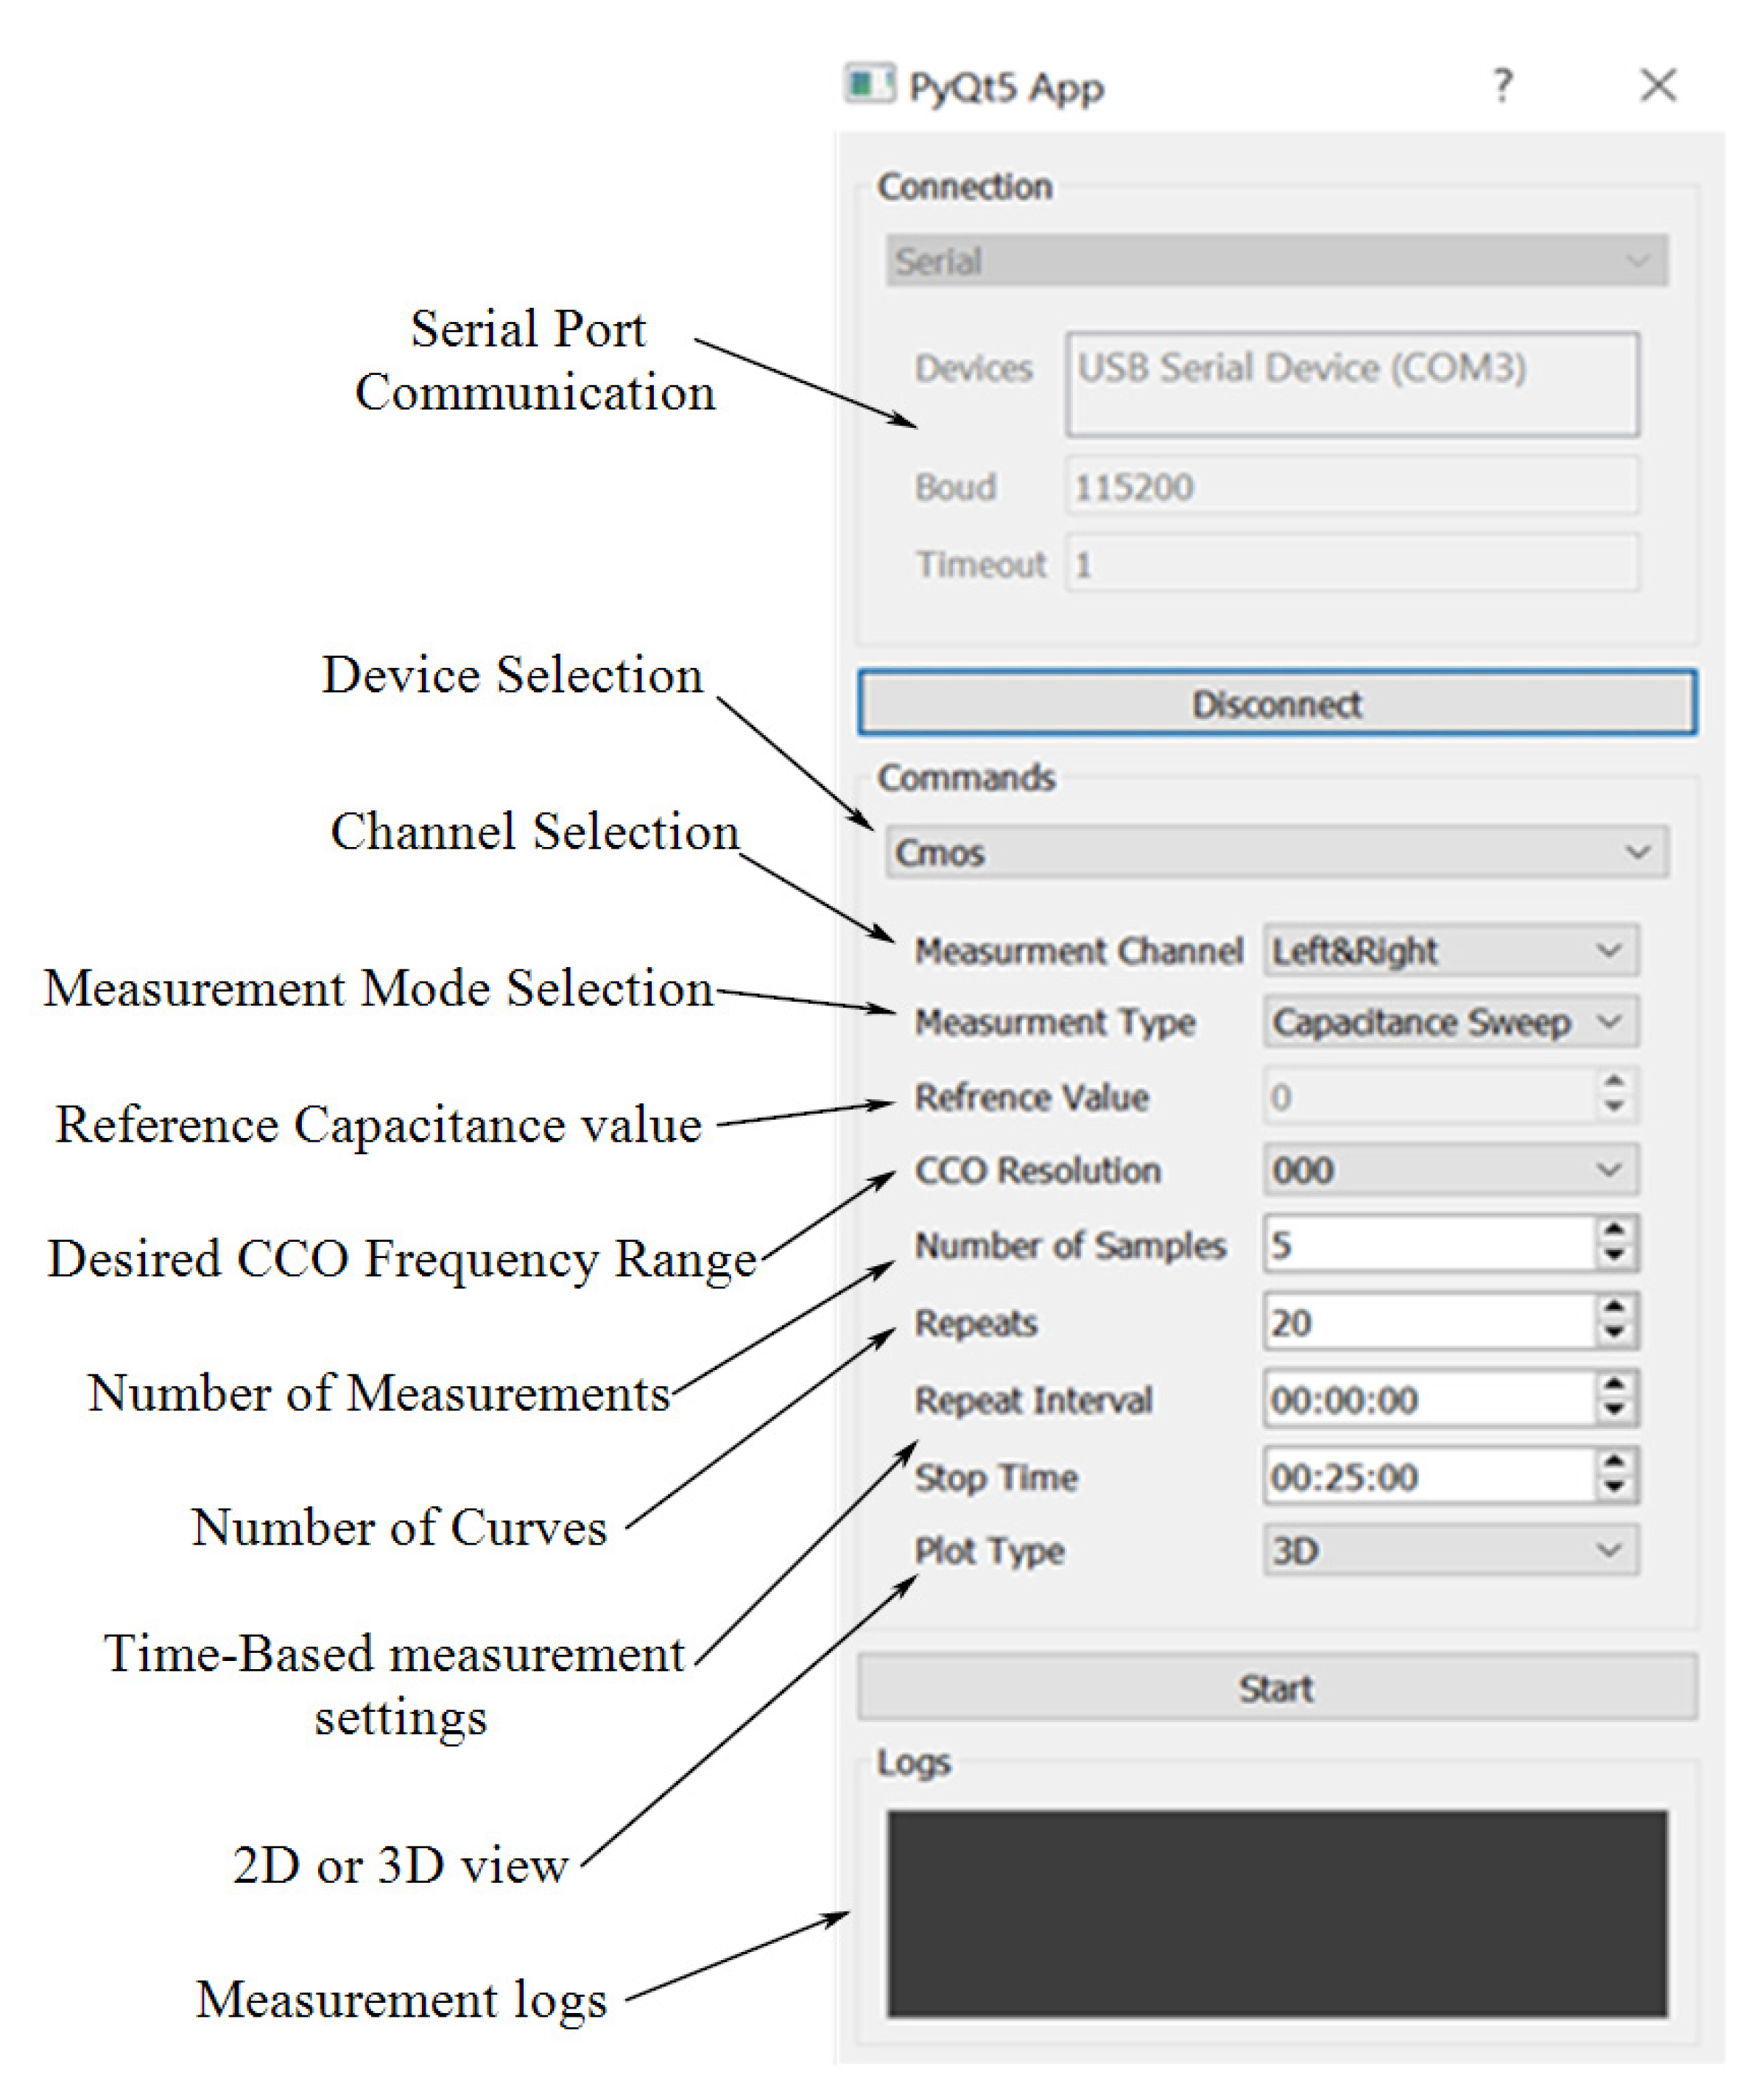
Task: Expand the Measurment Channel Left&Right dropdown
Action: [1450, 950]
